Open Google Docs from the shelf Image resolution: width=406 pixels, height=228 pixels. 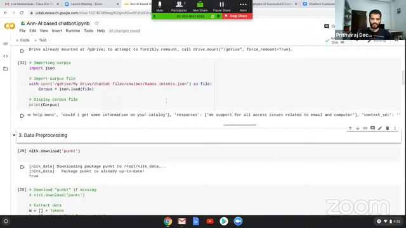pyautogui.click(x=196, y=221)
